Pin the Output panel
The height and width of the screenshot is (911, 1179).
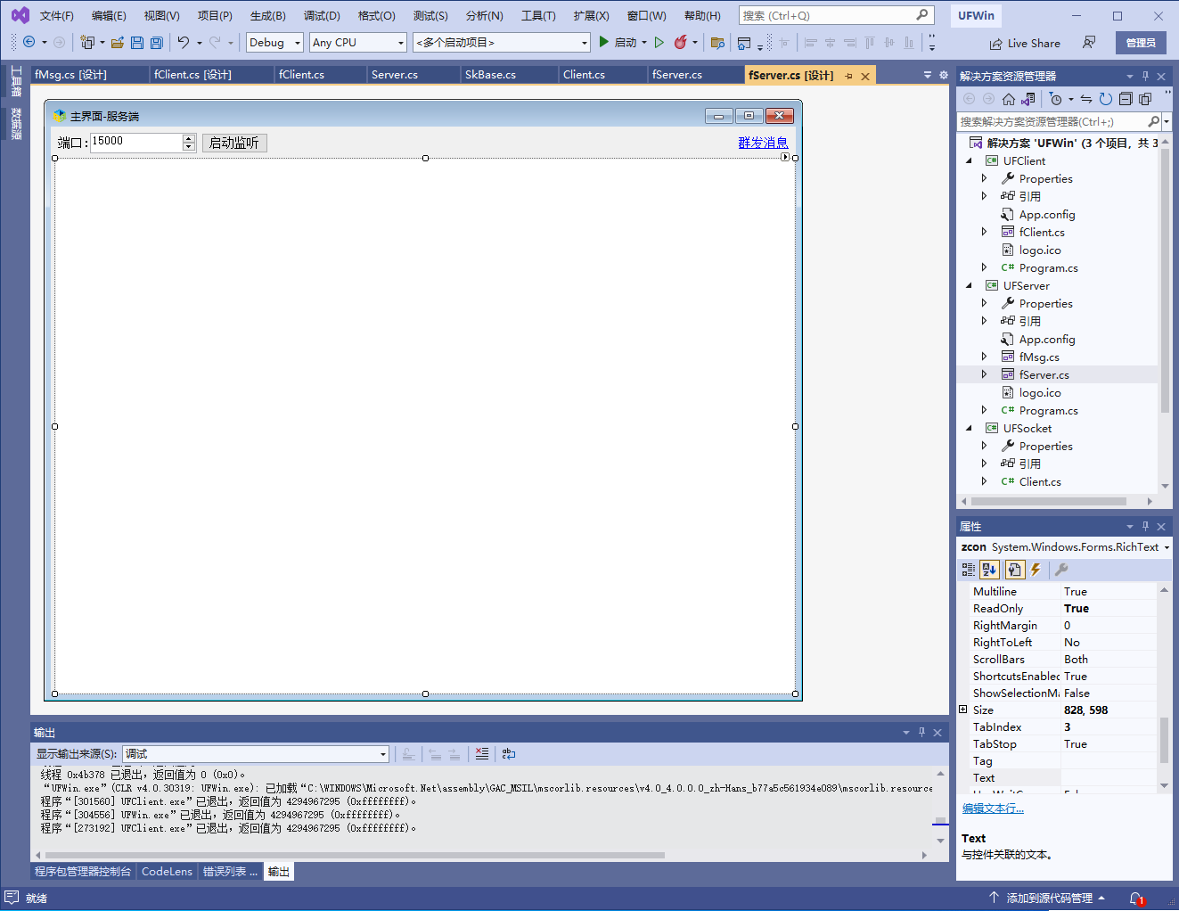922,733
